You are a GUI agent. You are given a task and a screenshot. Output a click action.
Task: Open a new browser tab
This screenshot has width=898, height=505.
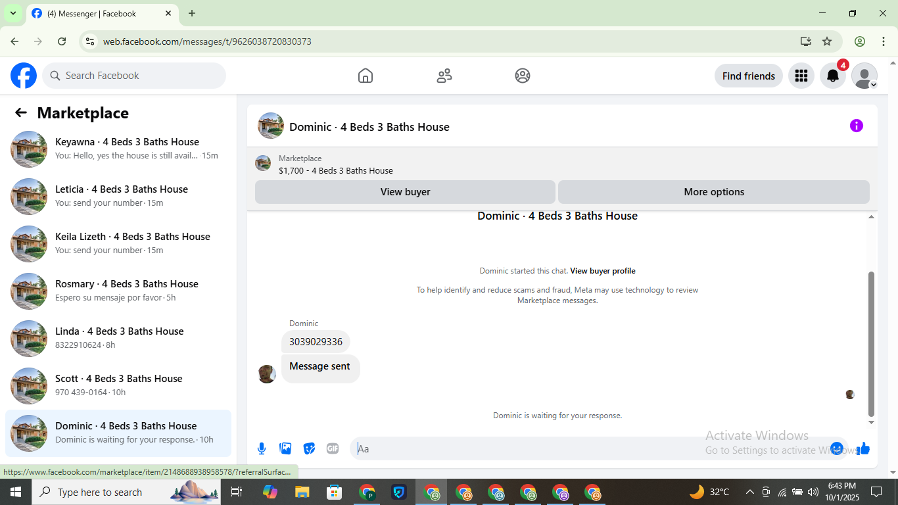pyautogui.click(x=192, y=13)
